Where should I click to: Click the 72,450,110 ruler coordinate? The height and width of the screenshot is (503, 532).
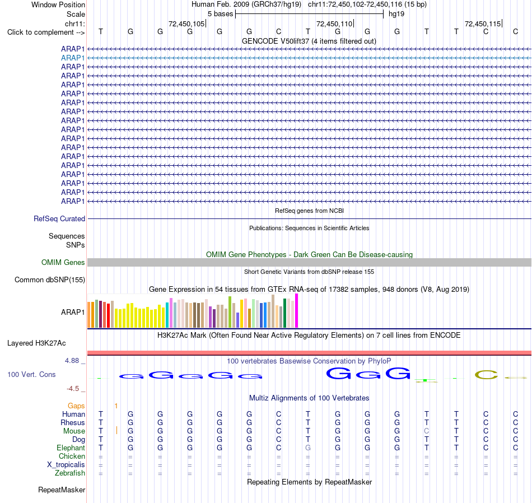(x=334, y=24)
